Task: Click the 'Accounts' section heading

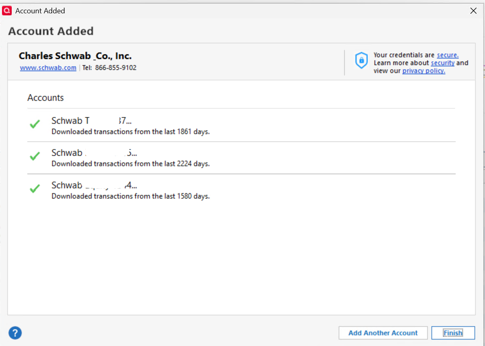Action: [x=46, y=98]
